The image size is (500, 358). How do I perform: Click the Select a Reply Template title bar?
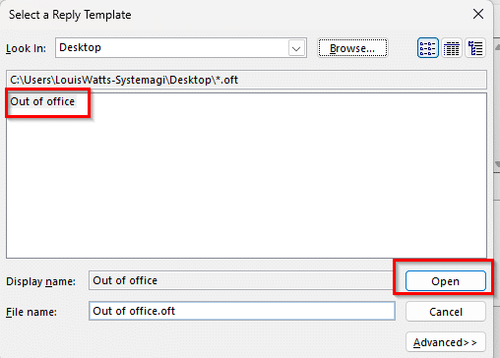point(229,15)
